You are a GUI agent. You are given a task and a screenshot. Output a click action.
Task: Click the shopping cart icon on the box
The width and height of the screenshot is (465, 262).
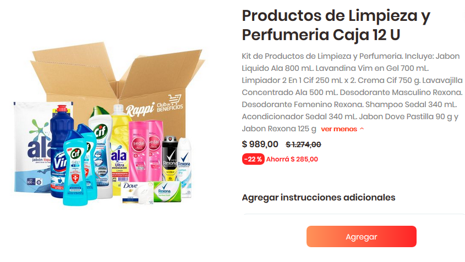click(x=174, y=98)
